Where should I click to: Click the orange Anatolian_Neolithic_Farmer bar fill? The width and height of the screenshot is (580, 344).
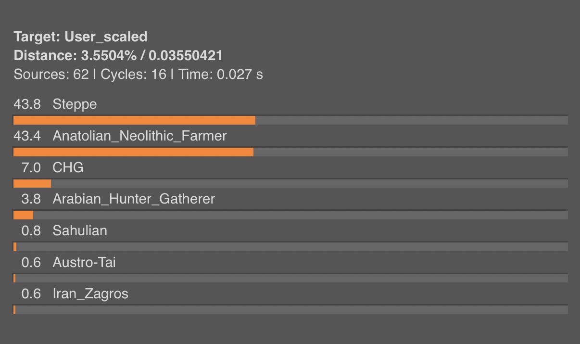click(133, 152)
